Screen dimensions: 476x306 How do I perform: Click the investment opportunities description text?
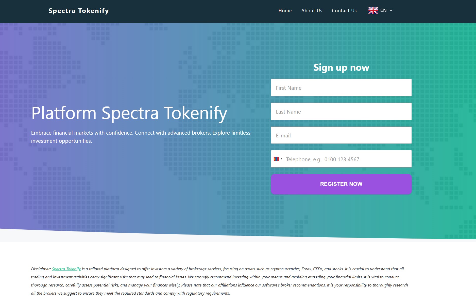coord(141,136)
